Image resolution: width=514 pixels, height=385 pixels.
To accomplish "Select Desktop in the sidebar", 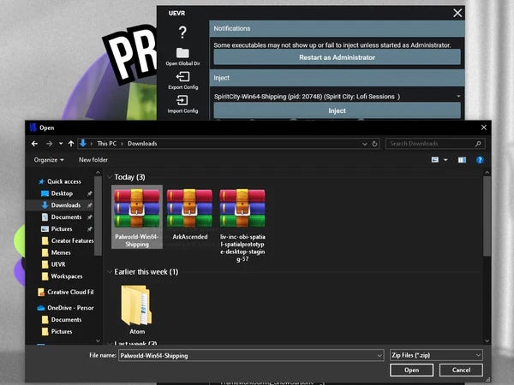I will click(62, 193).
